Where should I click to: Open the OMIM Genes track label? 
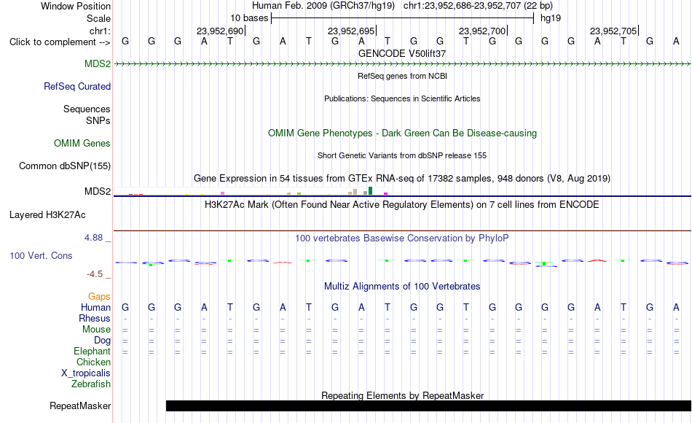pyautogui.click(x=82, y=143)
